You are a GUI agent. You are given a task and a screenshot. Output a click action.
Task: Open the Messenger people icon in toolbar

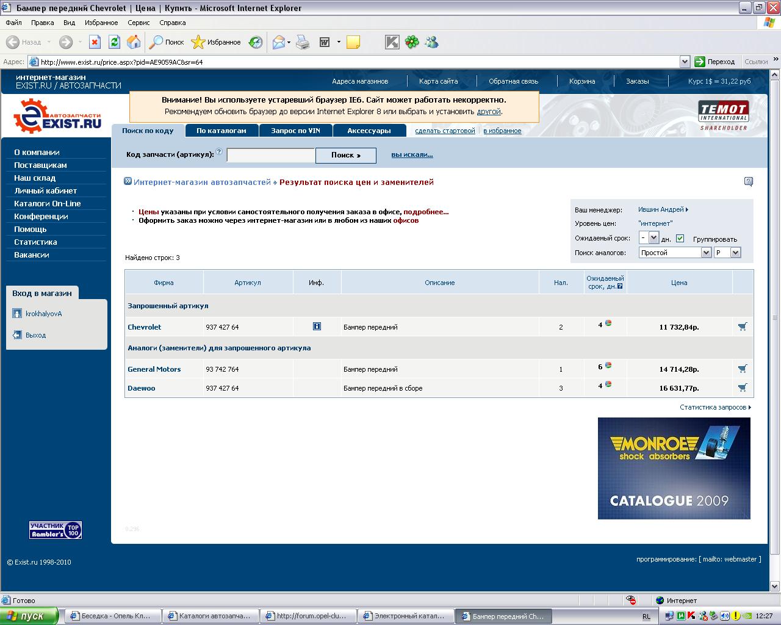coord(432,42)
